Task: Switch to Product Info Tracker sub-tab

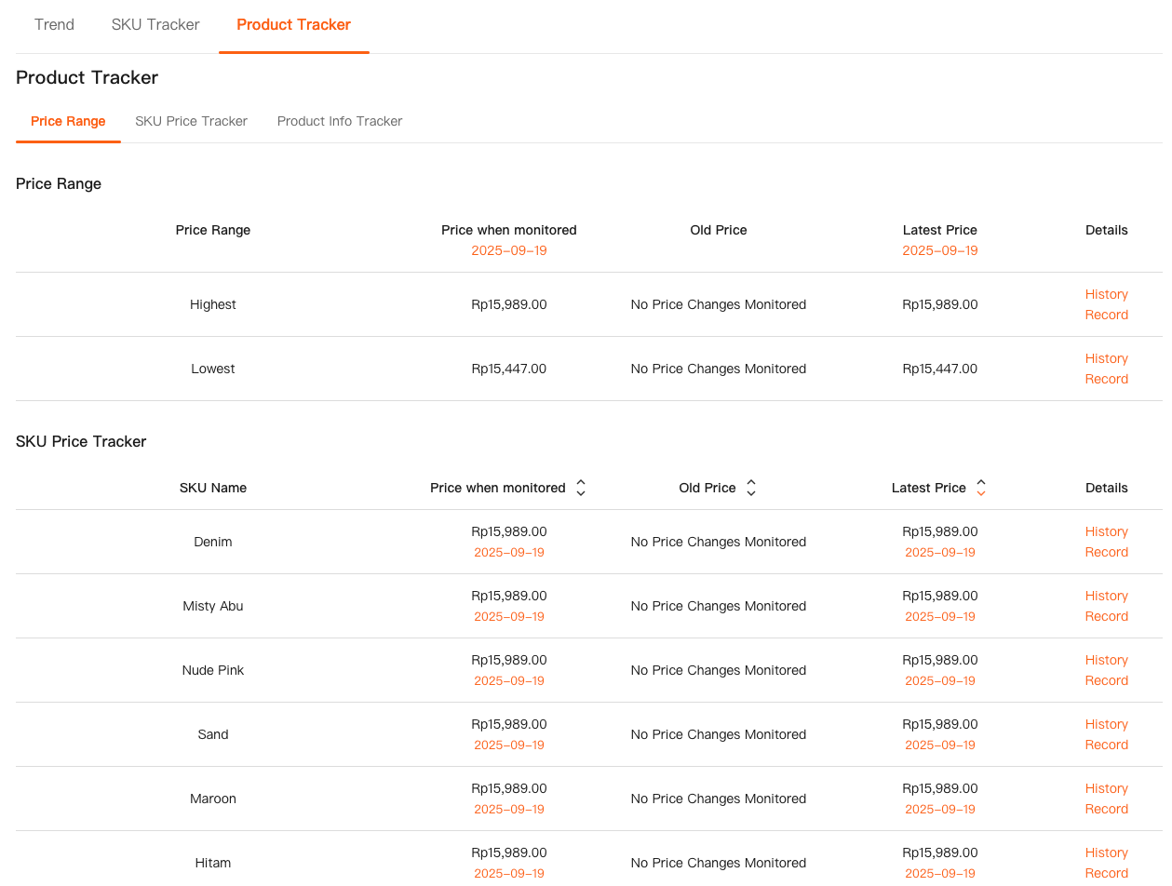Action: click(x=340, y=121)
